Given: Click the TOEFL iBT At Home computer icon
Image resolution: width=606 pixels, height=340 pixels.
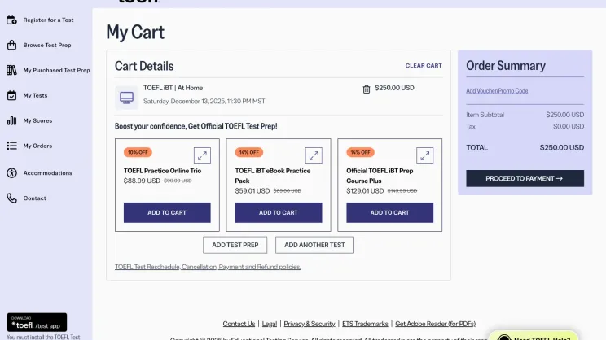Looking at the screenshot, I should pyautogui.click(x=126, y=98).
